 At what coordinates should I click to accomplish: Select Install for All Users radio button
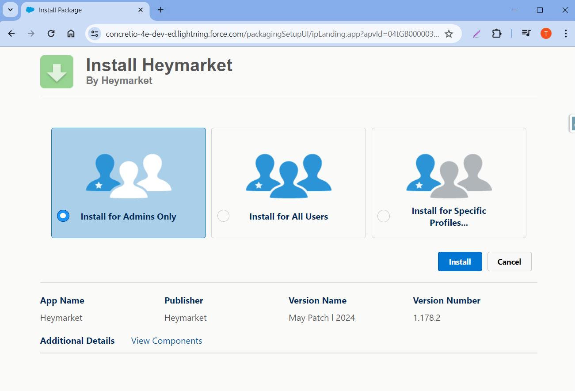[x=224, y=216]
